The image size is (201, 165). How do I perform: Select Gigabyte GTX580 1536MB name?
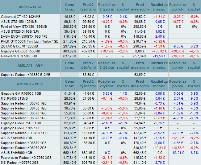(20, 51)
